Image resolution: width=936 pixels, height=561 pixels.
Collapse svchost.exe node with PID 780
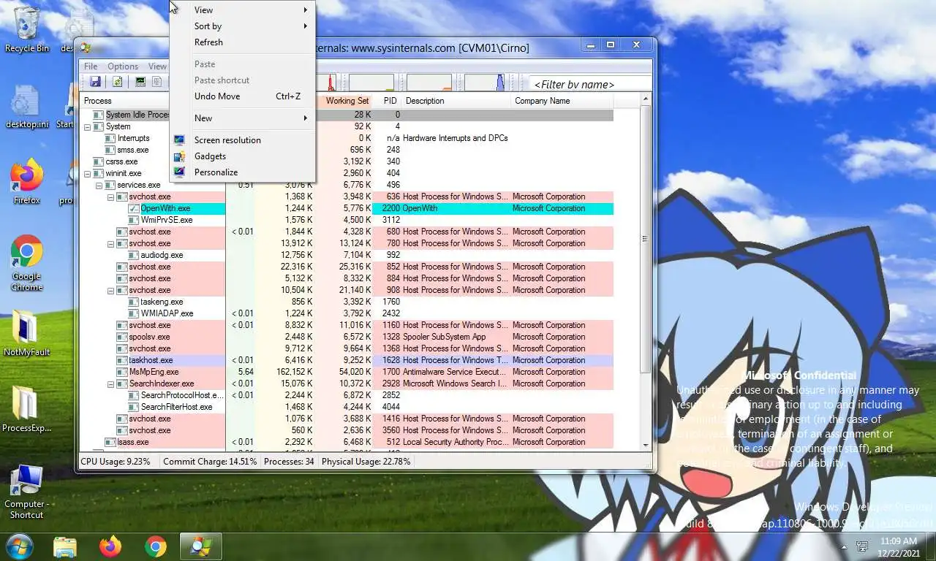click(111, 243)
